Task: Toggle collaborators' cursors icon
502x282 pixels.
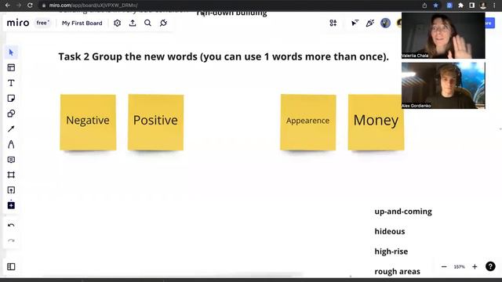Action: [x=355, y=23]
